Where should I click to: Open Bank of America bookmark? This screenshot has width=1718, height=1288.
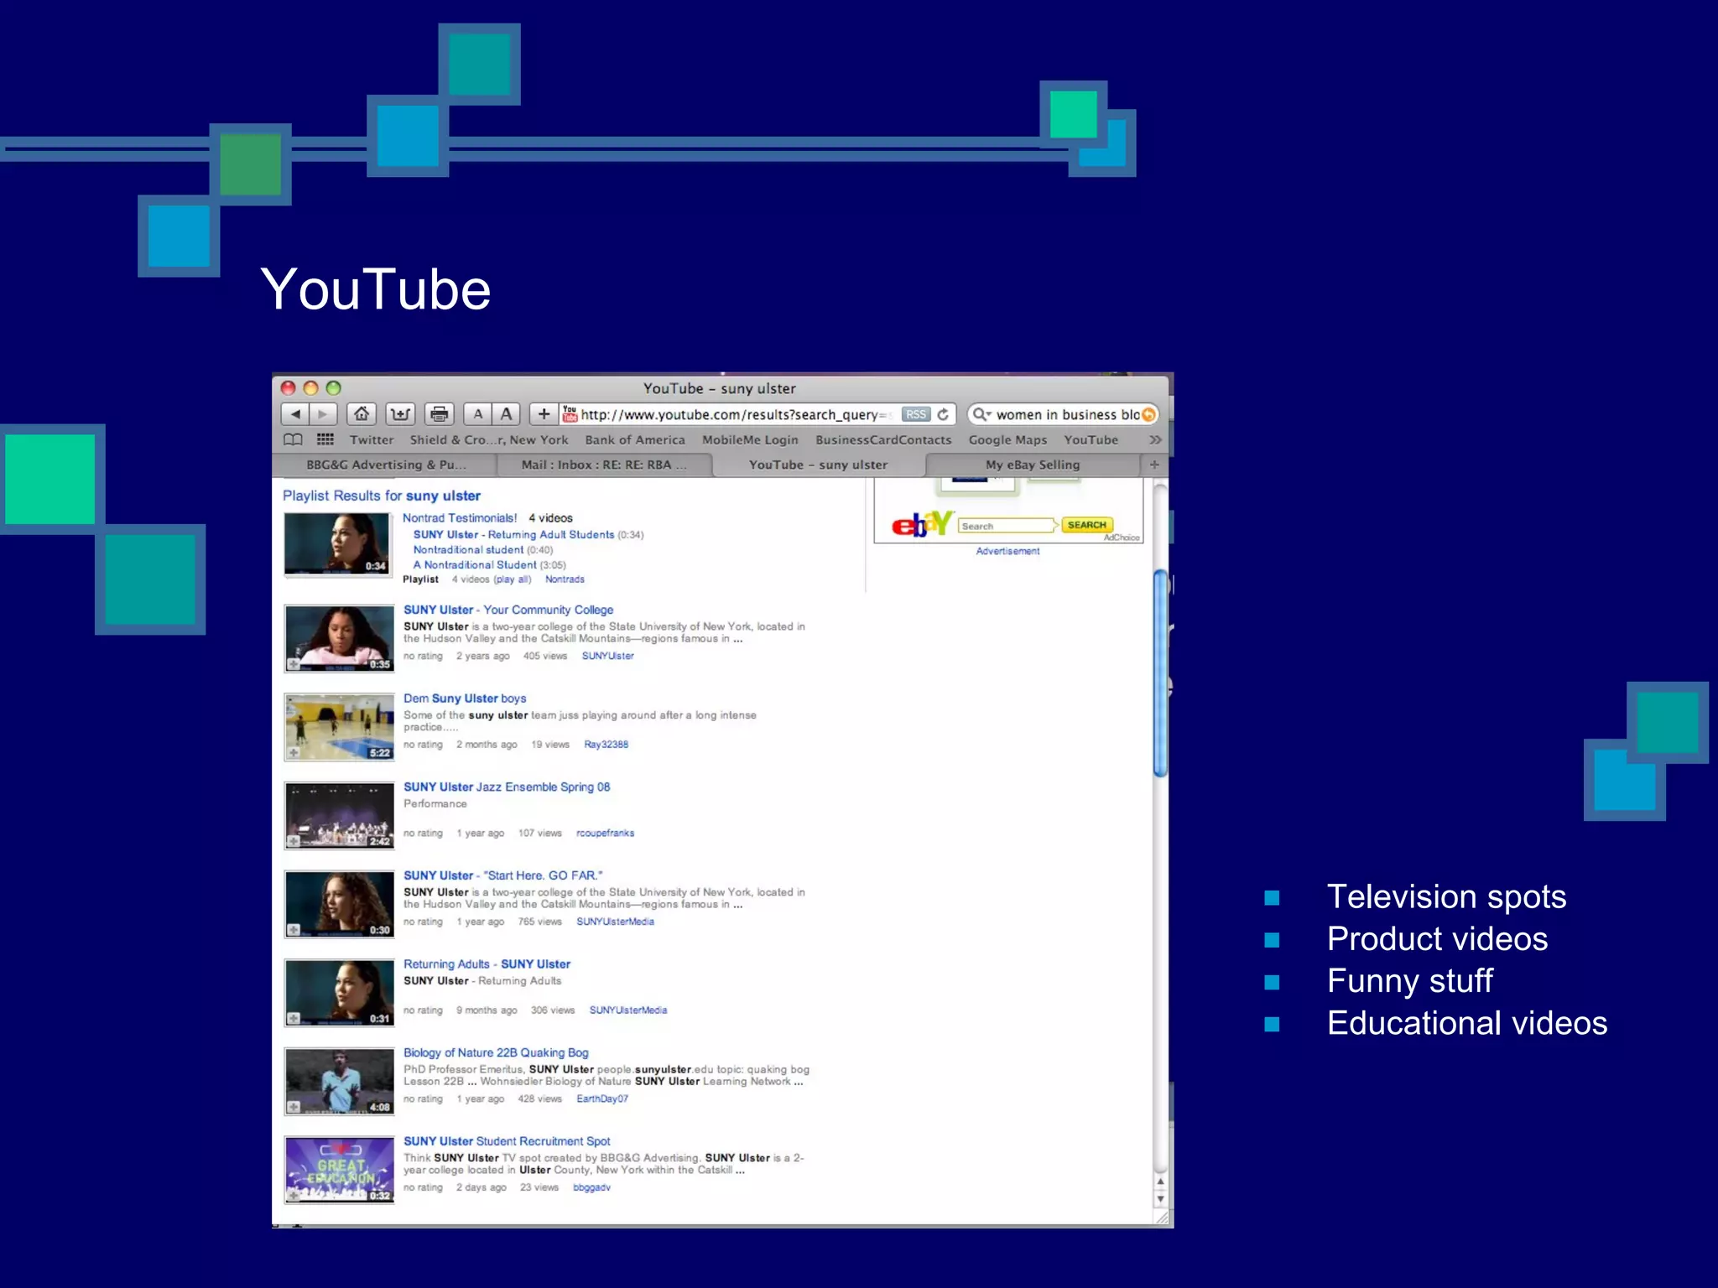coord(634,439)
